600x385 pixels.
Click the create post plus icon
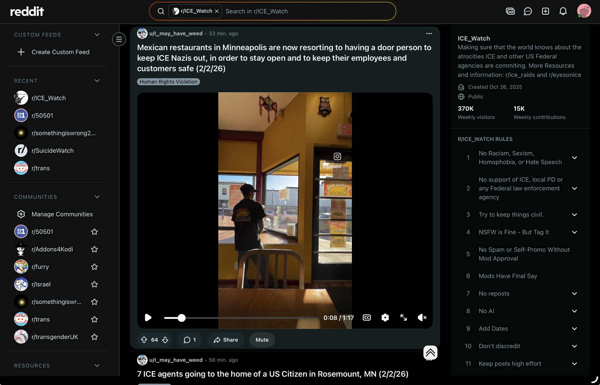[x=545, y=11]
